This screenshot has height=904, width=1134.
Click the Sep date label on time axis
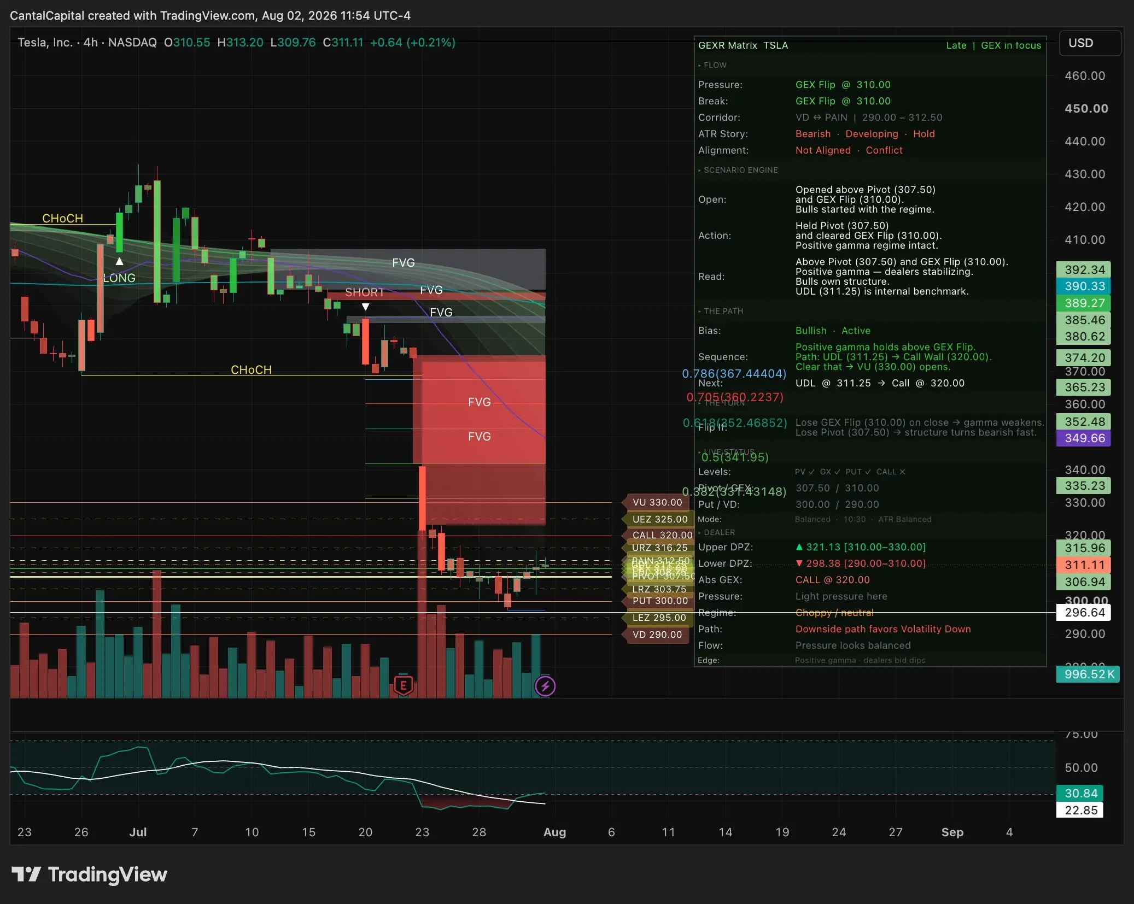coord(952,832)
